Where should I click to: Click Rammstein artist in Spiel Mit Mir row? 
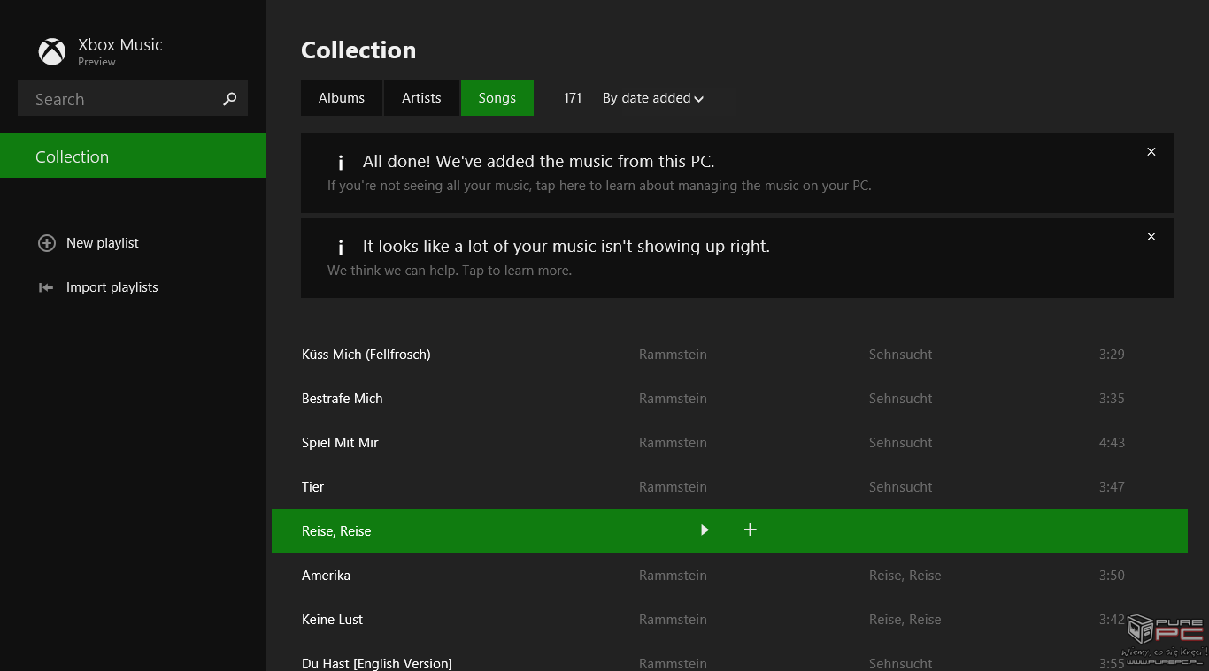coord(673,443)
